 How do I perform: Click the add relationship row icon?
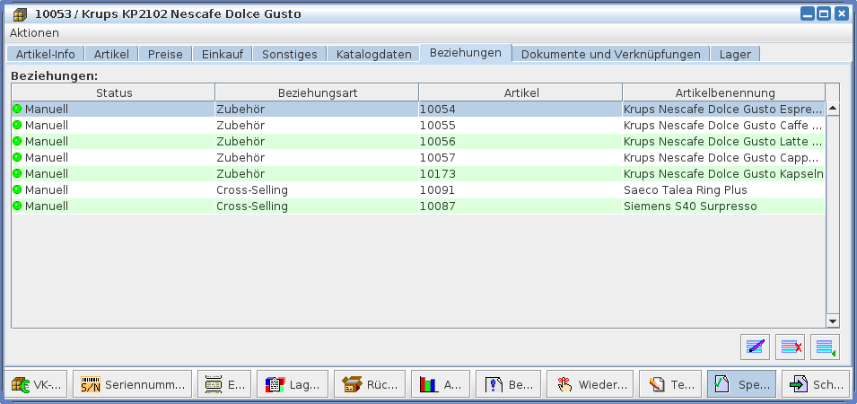[825, 347]
